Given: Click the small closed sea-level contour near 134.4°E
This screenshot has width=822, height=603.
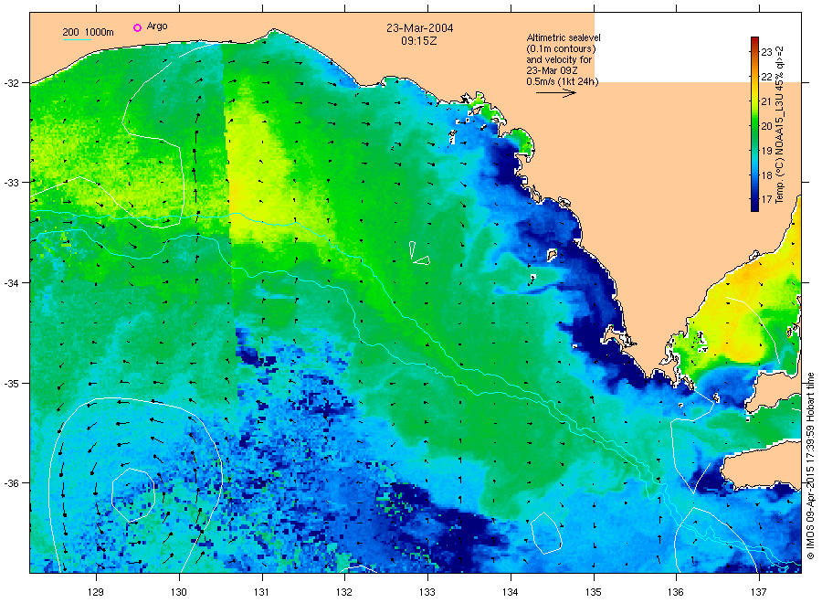Looking at the screenshot, I should pos(546,533).
